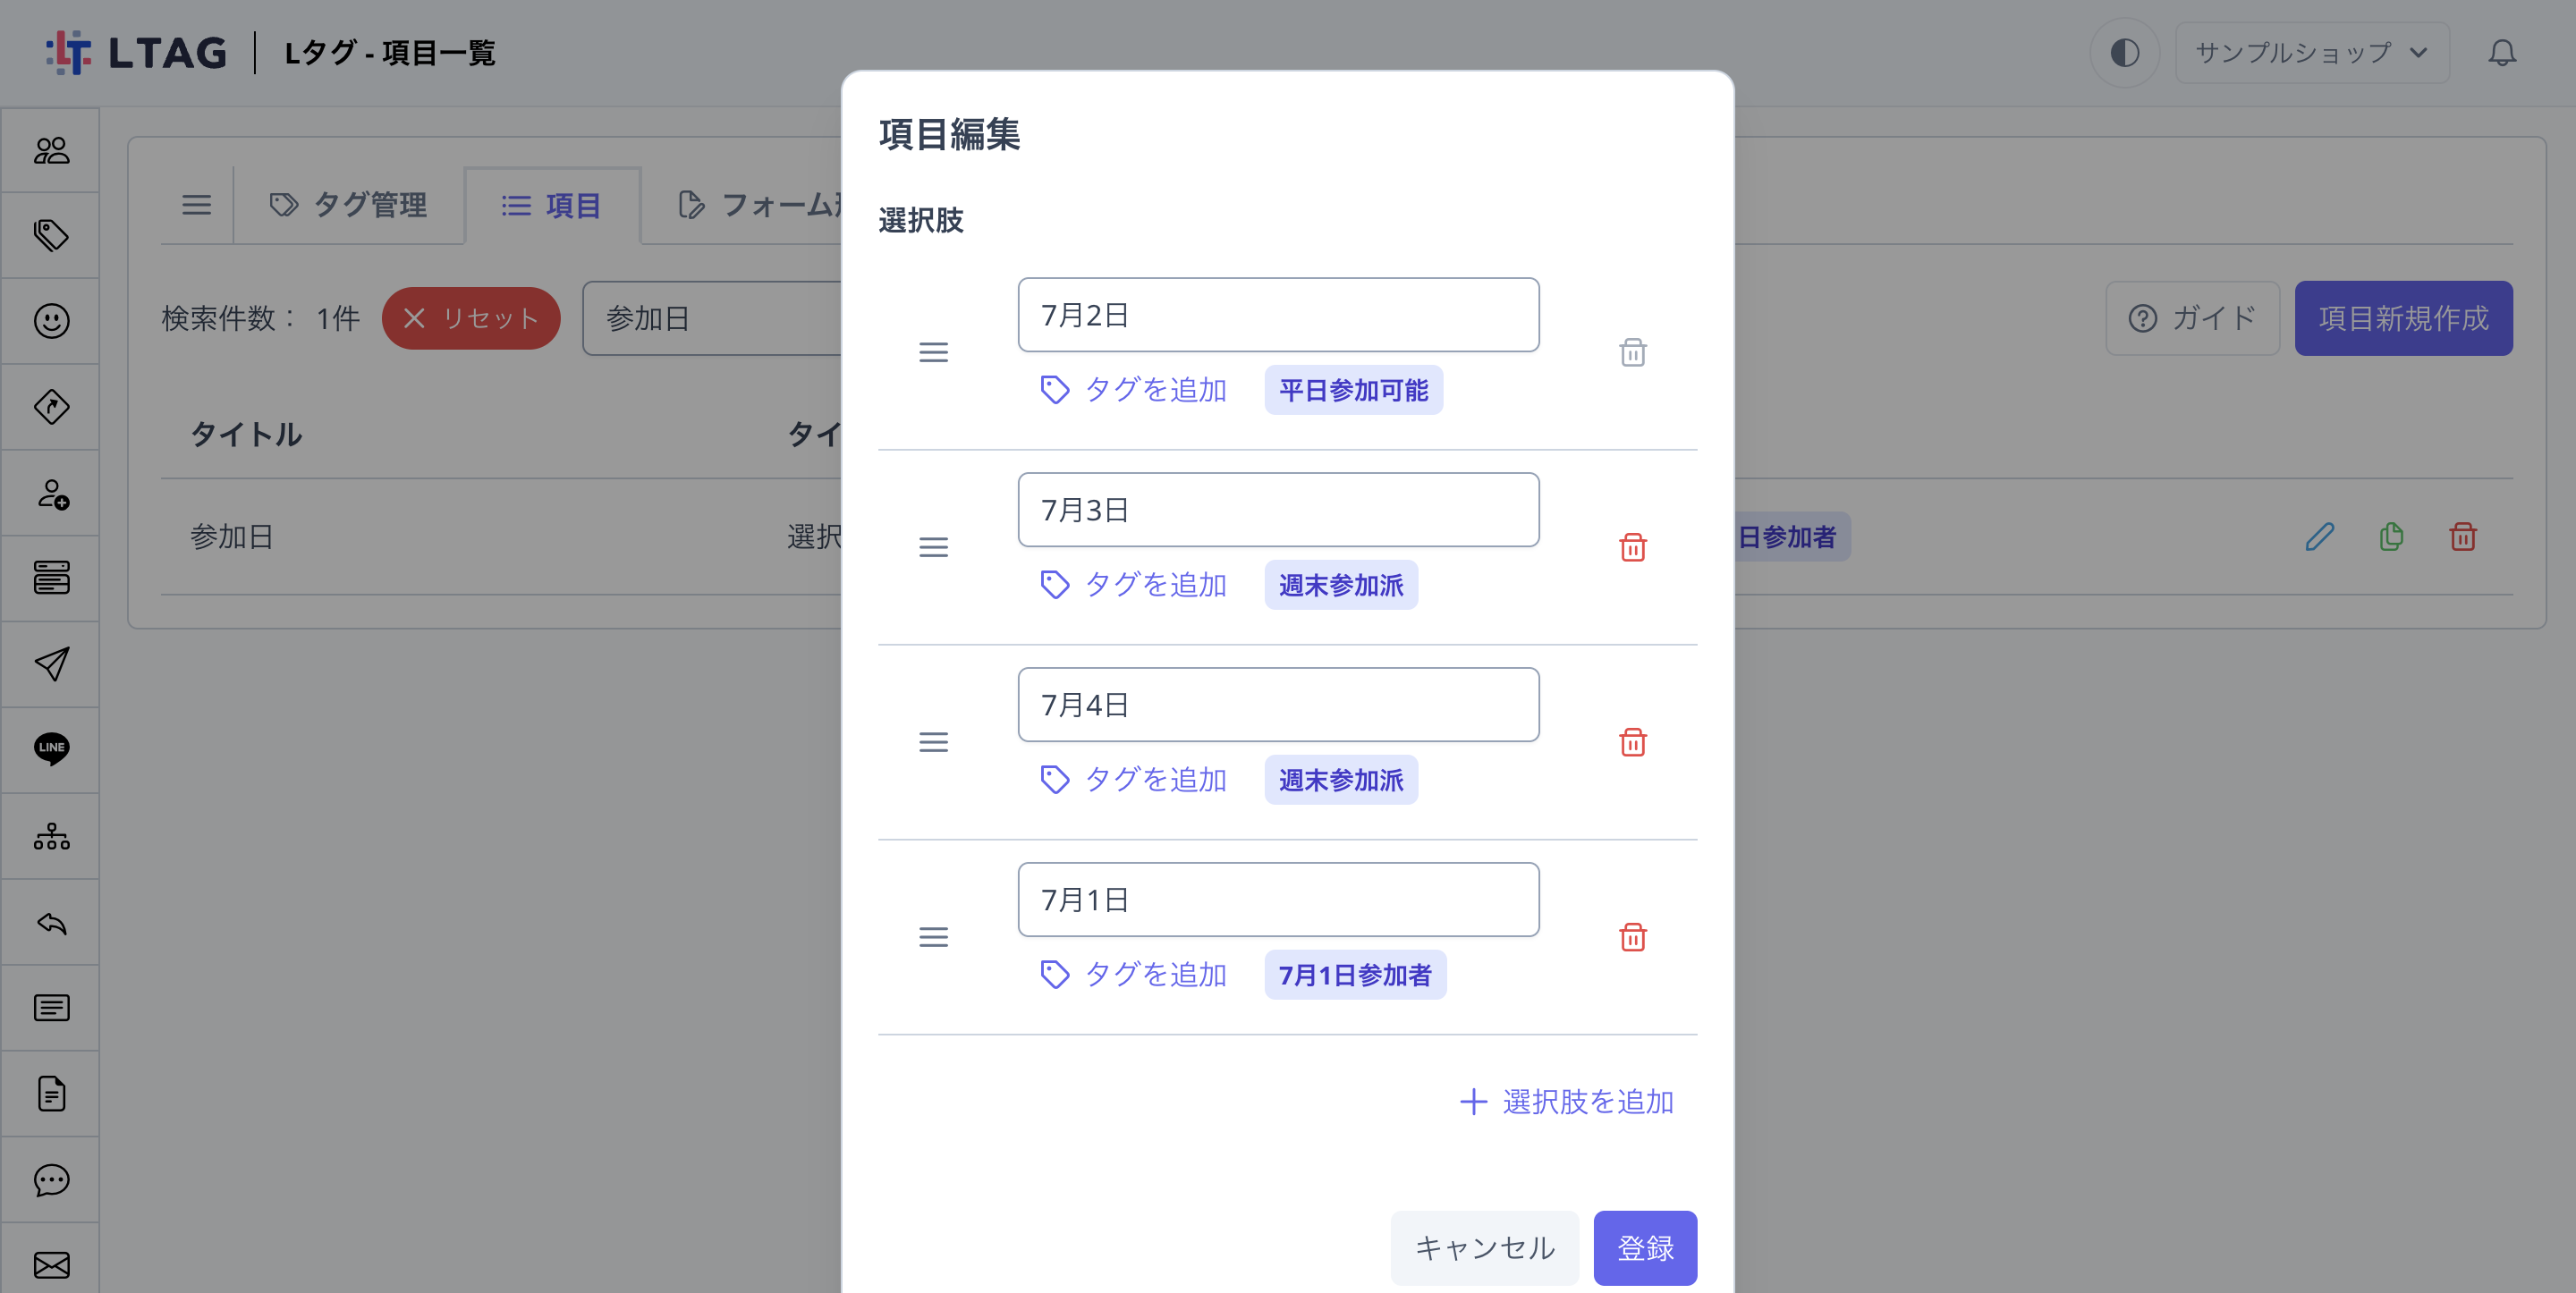Click the LINE bubble sidebar icon
Viewport: 2576px width, 1293px height.
(51, 749)
